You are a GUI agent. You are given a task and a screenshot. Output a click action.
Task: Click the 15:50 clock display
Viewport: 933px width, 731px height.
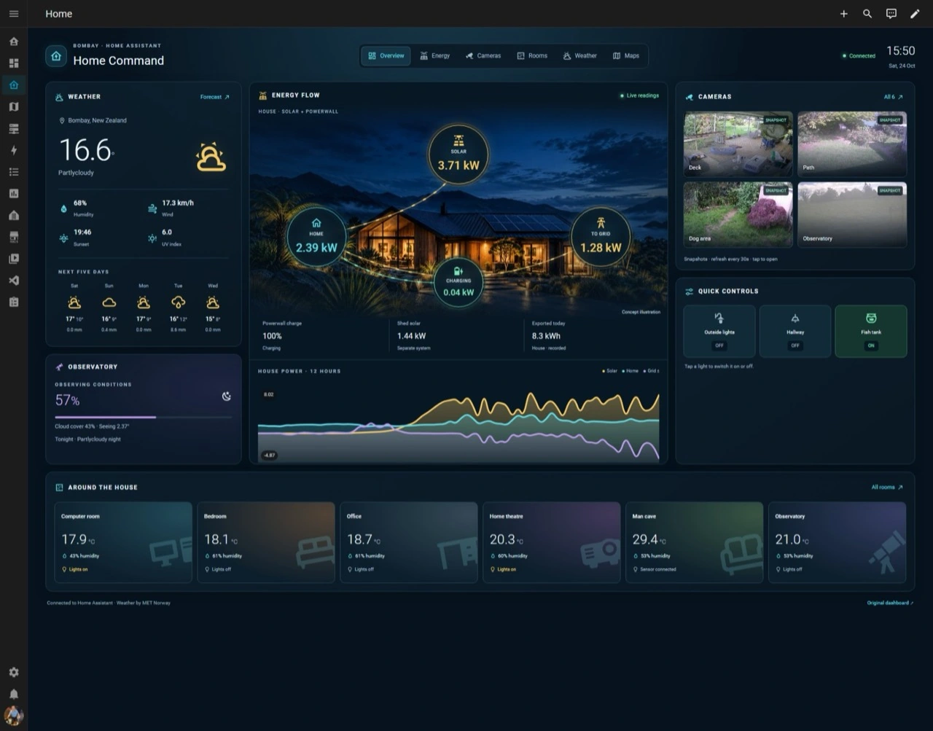pos(900,51)
